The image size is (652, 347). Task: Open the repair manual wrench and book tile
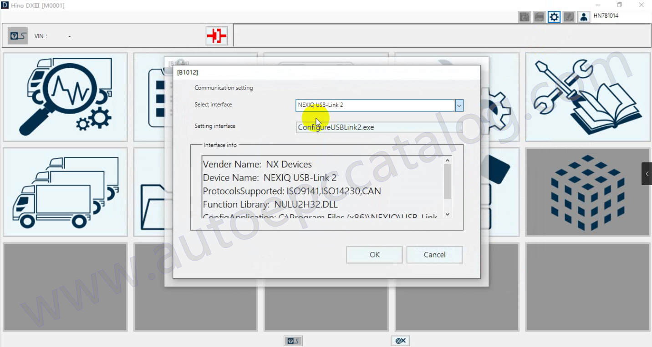(x=587, y=97)
